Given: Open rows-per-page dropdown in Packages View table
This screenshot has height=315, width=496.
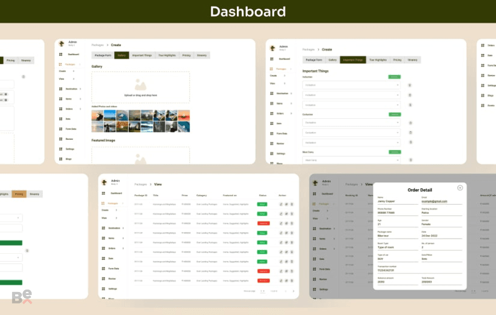Looking at the screenshot, I should tap(262, 291).
